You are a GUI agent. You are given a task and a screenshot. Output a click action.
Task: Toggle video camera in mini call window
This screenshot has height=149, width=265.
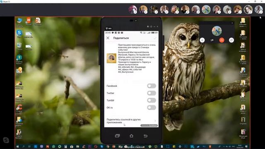[x=212, y=40]
